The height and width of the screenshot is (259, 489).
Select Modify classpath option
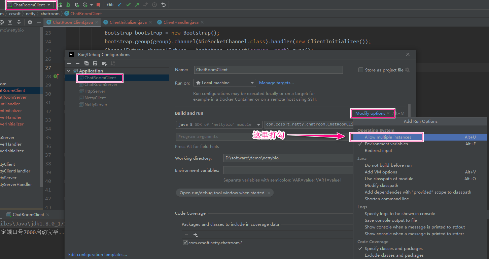tap(420, 186)
